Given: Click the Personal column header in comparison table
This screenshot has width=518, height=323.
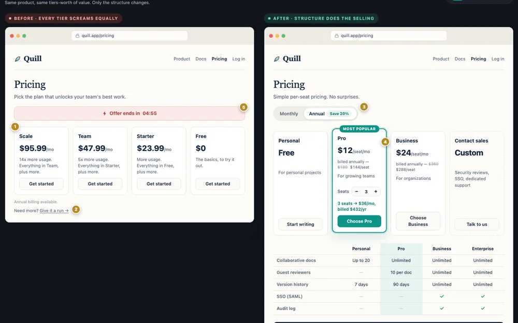Looking at the screenshot, I should tap(361, 249).
